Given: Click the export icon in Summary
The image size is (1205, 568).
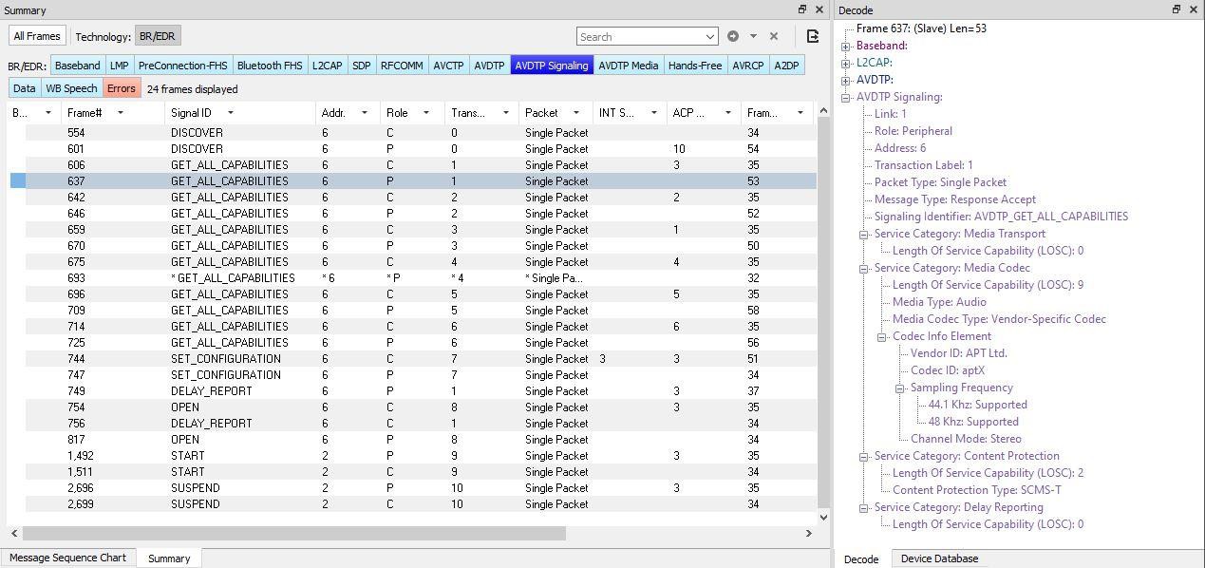Looking at the screenshot, I should [x=813, y=36].
